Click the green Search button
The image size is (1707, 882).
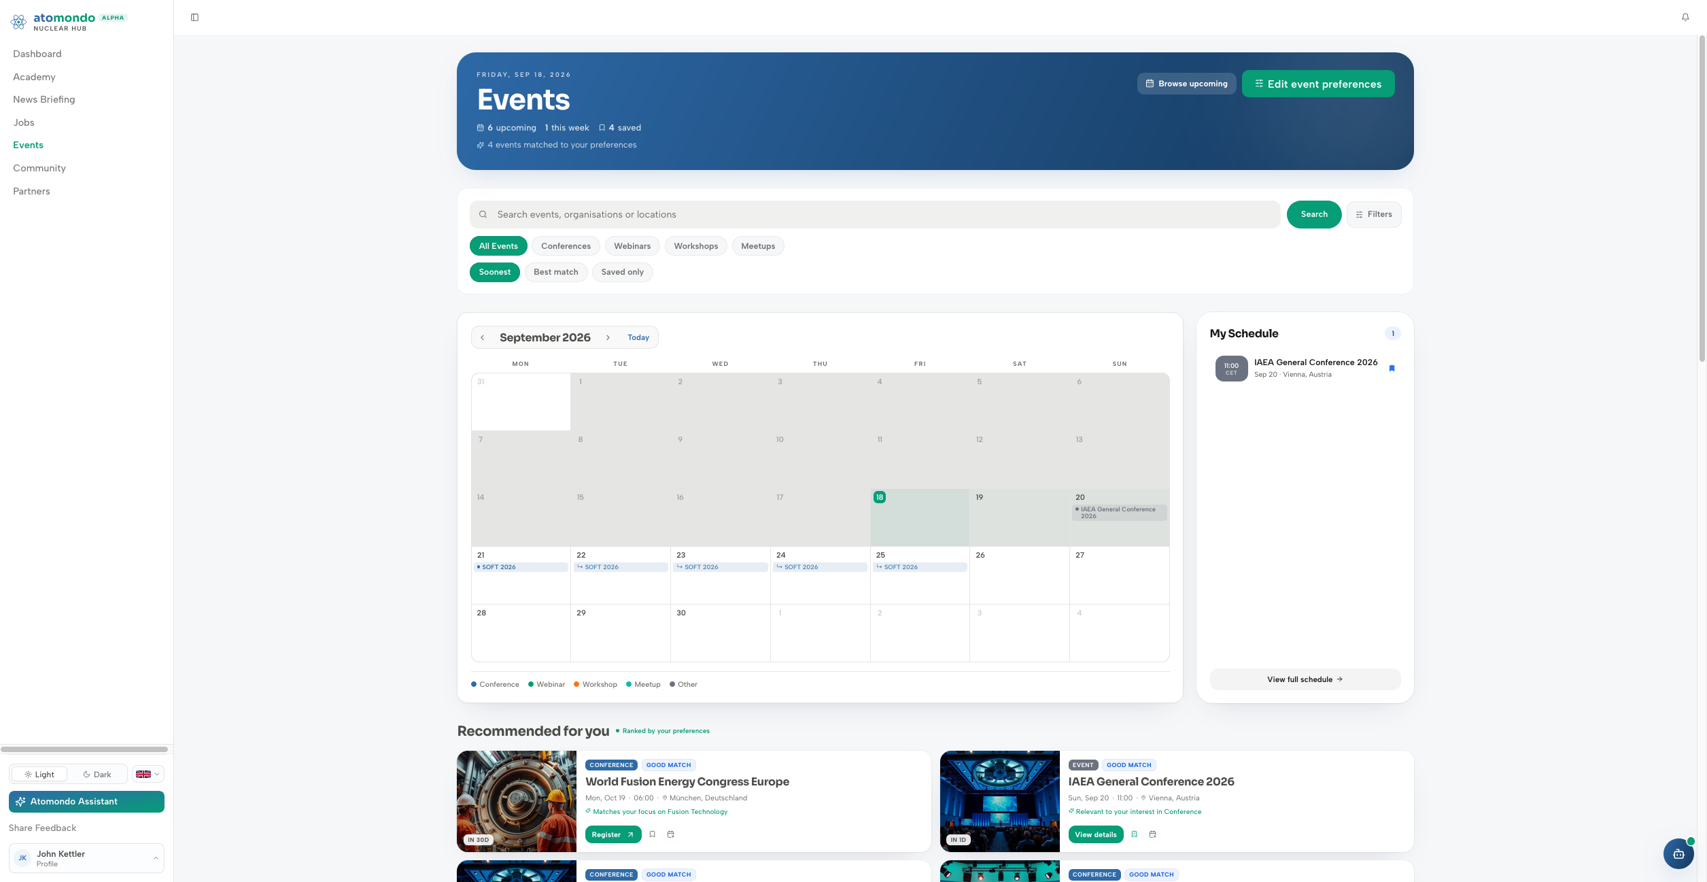1313,214
